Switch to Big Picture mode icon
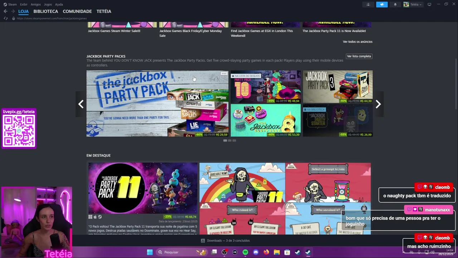Image resolution: width=458 pixels, height=258 pixels. [x=429, y=4]
